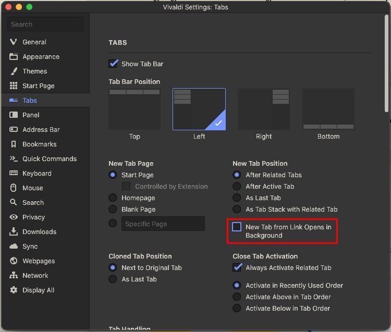Go to Appearance settings
This screenshot has height=332, width=391.
(x=41, y=57)
